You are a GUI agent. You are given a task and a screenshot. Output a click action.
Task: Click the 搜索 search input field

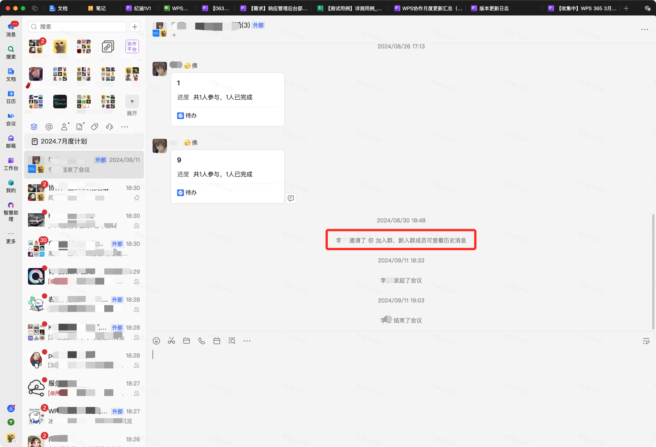[77, 27]
